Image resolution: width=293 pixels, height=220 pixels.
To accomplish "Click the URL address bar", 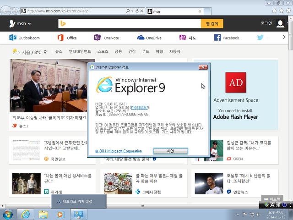I will point(76,11).
